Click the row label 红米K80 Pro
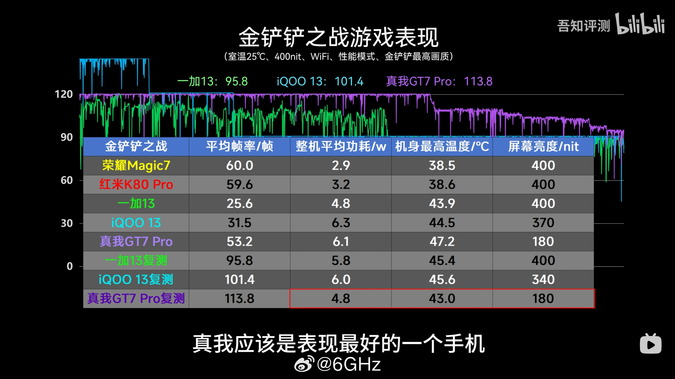Viewport: 675px width, 379px height. coord(136,184)
